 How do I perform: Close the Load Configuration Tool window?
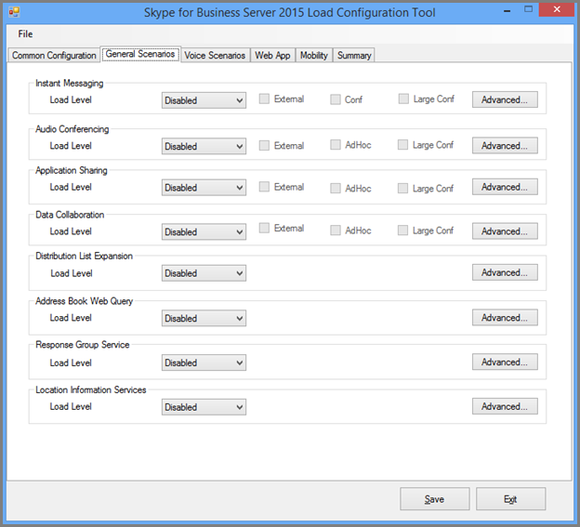pyautogui.click(x=557, y=9)
